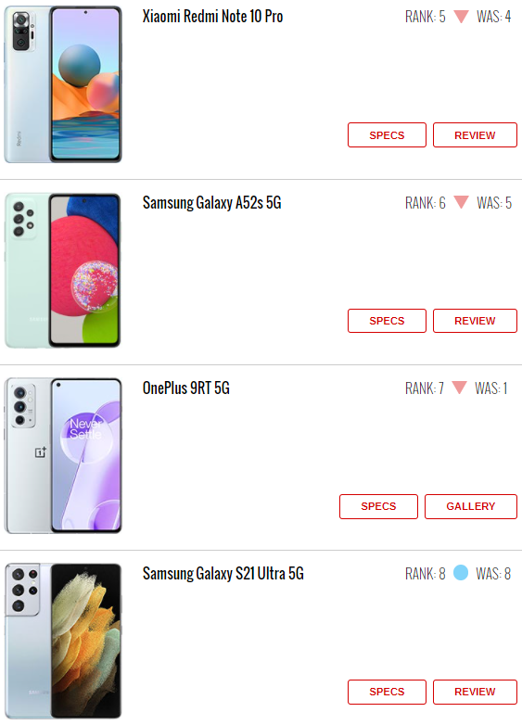Click the red down arrow beside RANK: 5

coord(461,17)
